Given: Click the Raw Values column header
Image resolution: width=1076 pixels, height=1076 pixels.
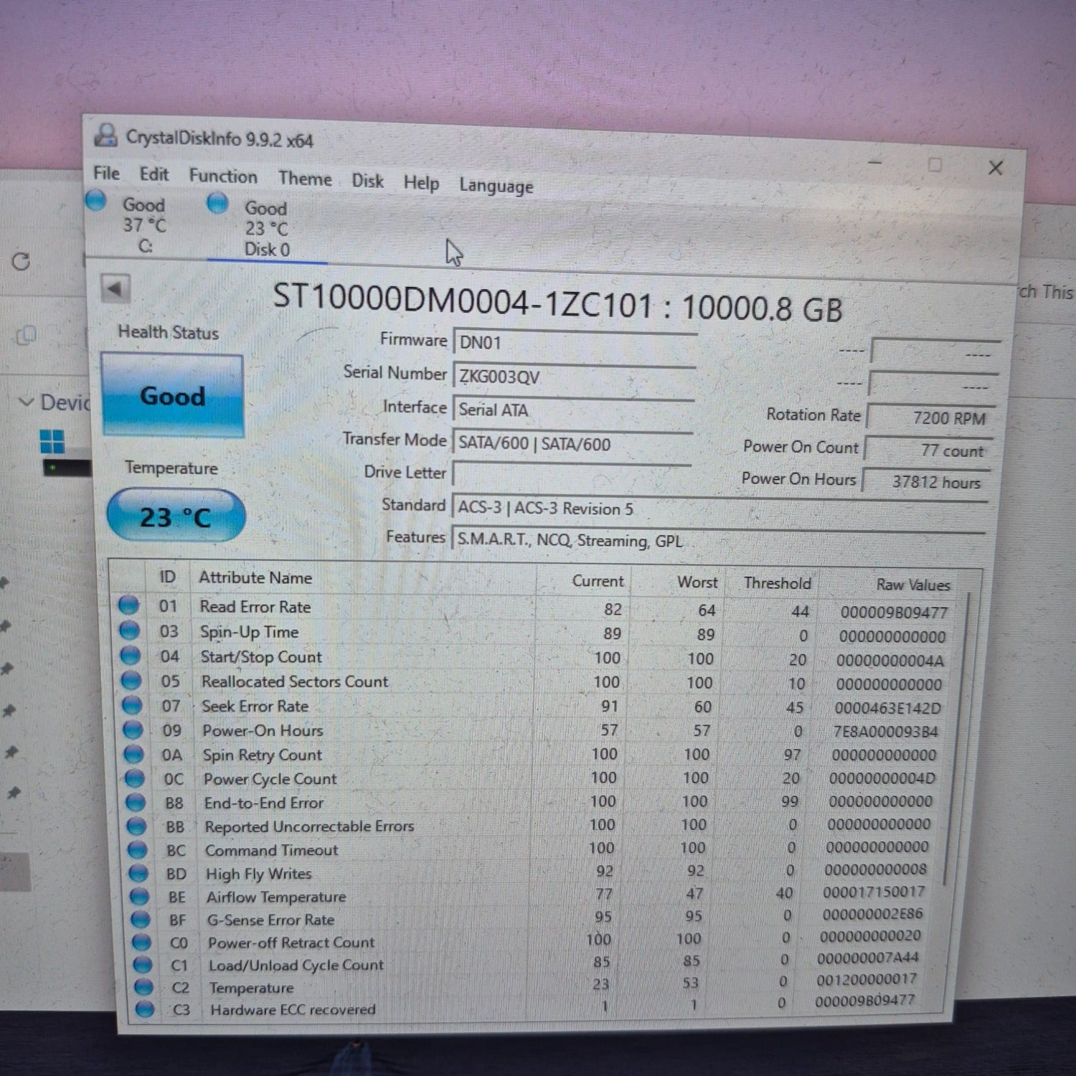Looking at the screenshot, I should [913, 585].
